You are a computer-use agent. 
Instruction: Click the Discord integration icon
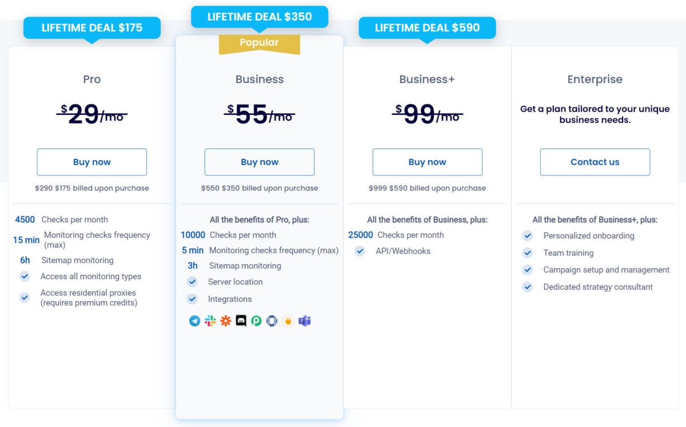pos(241,321)
